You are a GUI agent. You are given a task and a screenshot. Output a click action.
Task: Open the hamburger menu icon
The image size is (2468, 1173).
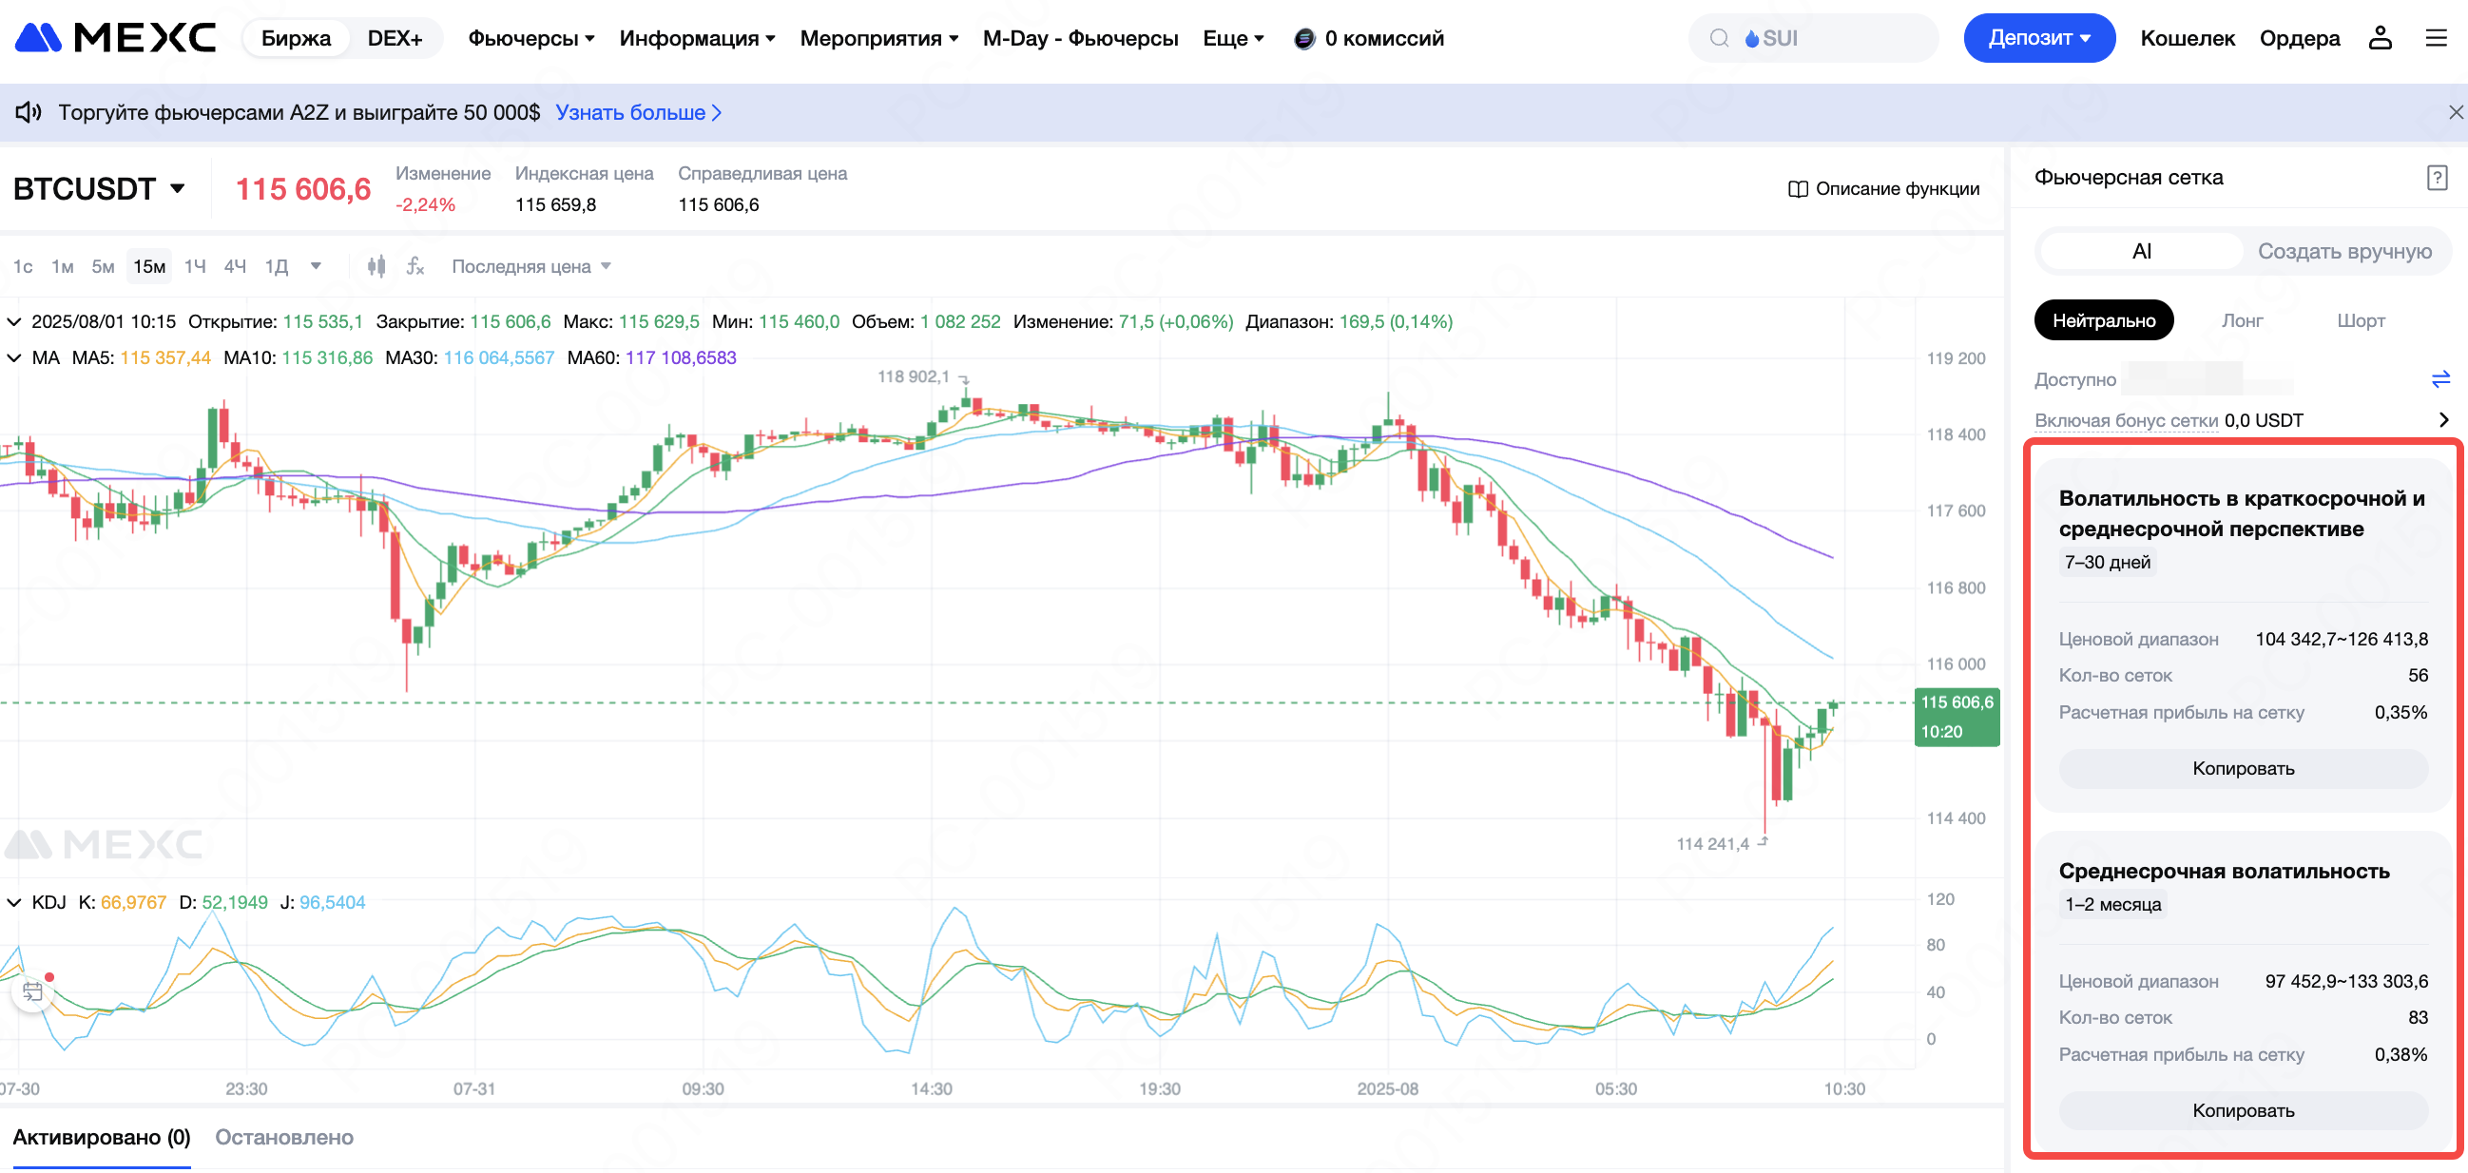(2436, 38)
